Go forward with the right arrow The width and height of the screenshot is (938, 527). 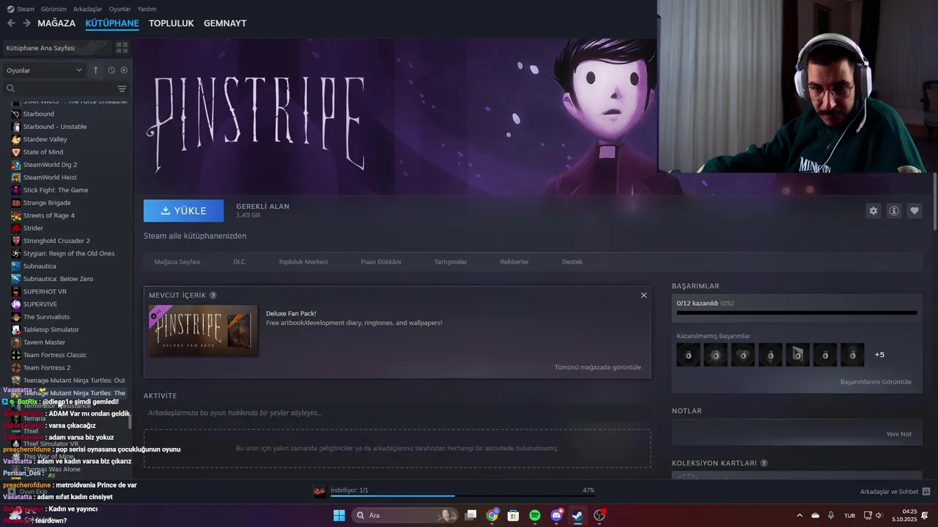(26, 23)
